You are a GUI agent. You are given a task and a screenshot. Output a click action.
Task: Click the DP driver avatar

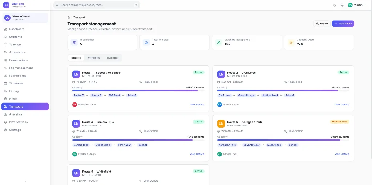[219, 154]
